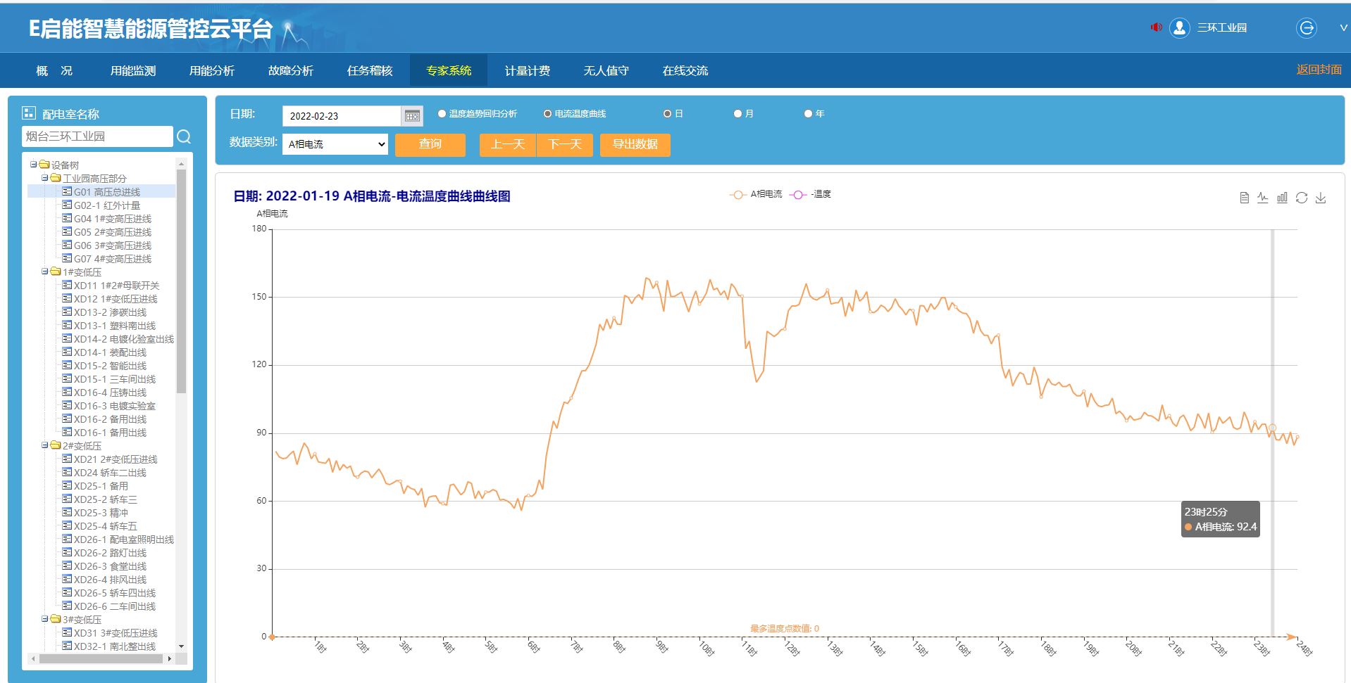Open the 概况 menu
Image resolution: width=1351 pixels, height=683 pixels.
tap(54, 71)
